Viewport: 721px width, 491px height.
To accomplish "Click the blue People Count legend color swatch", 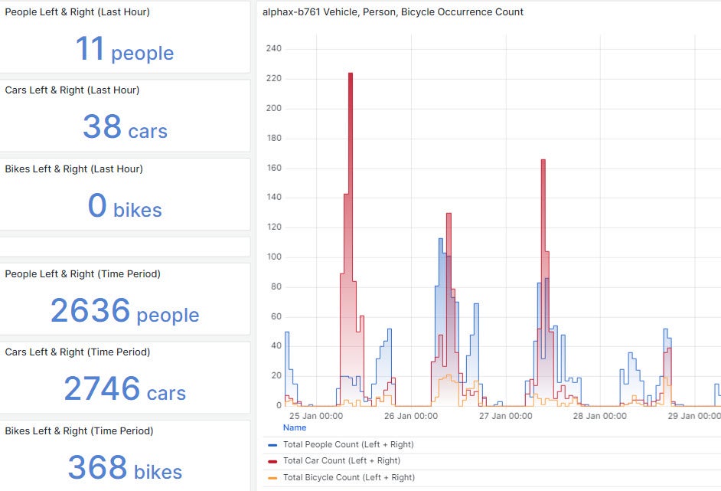I will (x=272, y=445).
